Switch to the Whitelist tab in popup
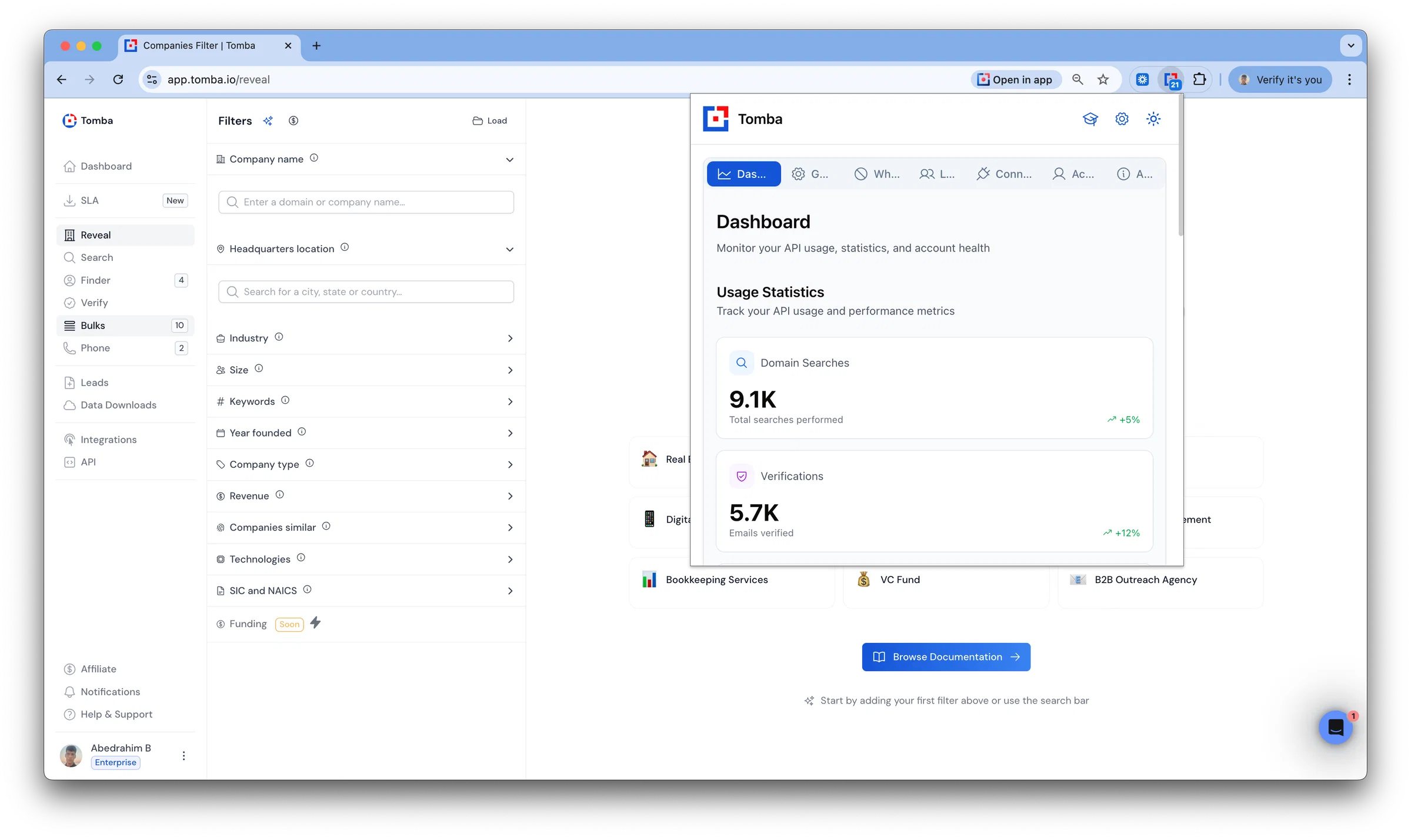Screen dimensions: 1411x838 pos(877,174)
